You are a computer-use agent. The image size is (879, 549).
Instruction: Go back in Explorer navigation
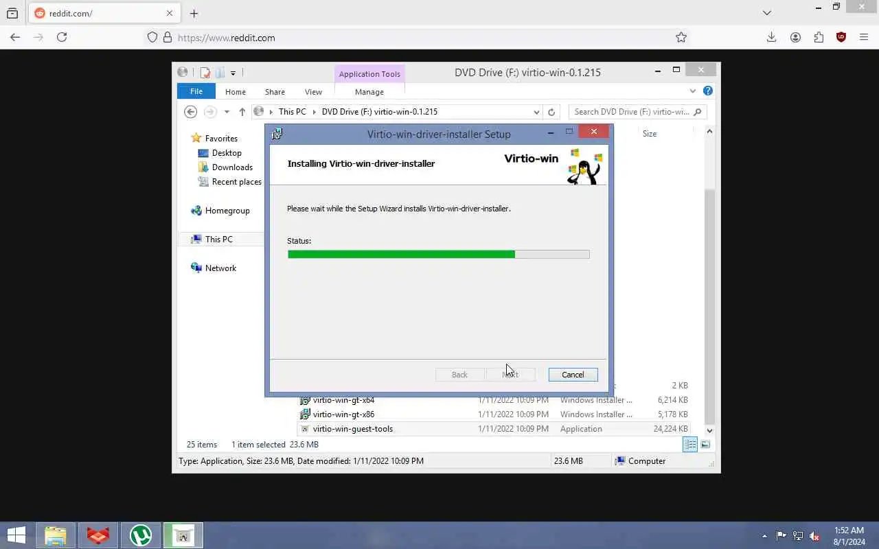[191, 112]
